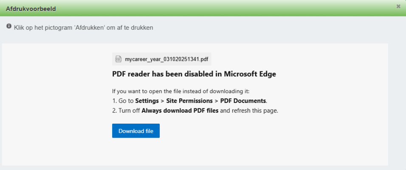Click the info icon beside the print hint

(x=9, y=27)
